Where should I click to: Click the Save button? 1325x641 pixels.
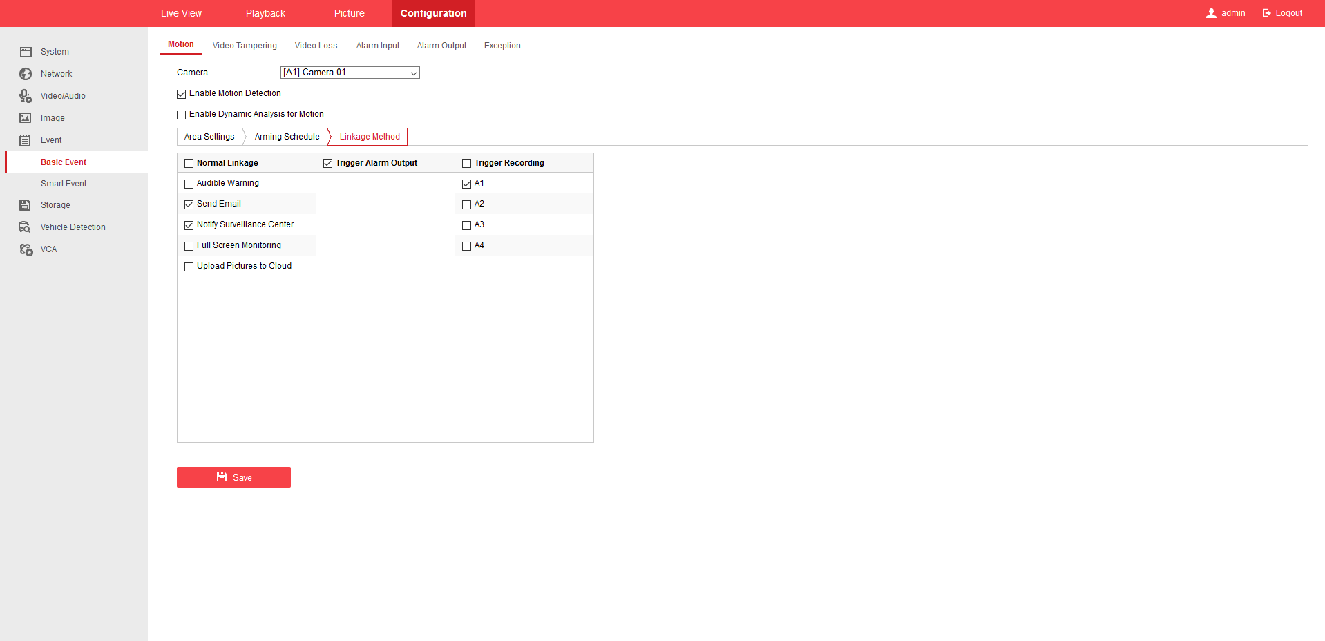[233, 477]
